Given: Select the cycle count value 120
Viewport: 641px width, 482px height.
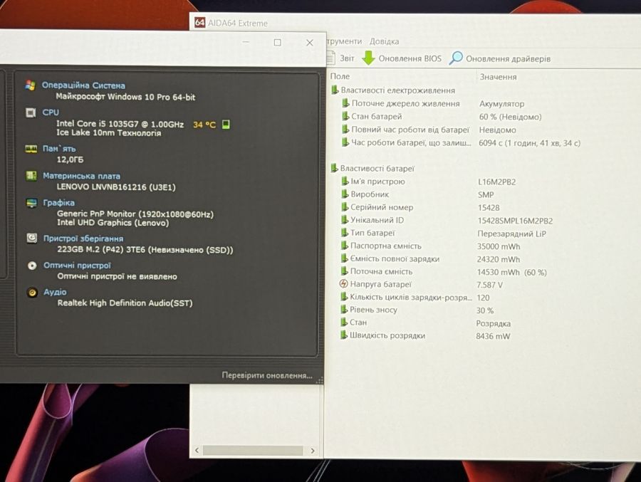Looking at the screenshot, I should coord(483,298).
